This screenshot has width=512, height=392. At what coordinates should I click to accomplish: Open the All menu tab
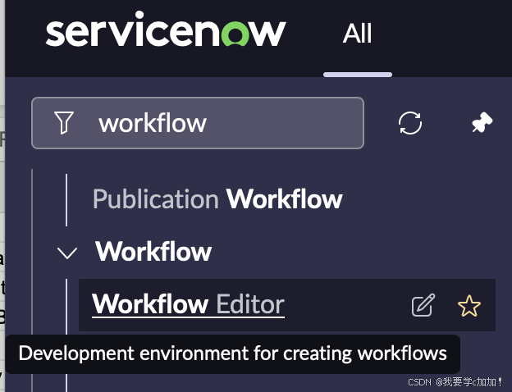coord(358,34)
